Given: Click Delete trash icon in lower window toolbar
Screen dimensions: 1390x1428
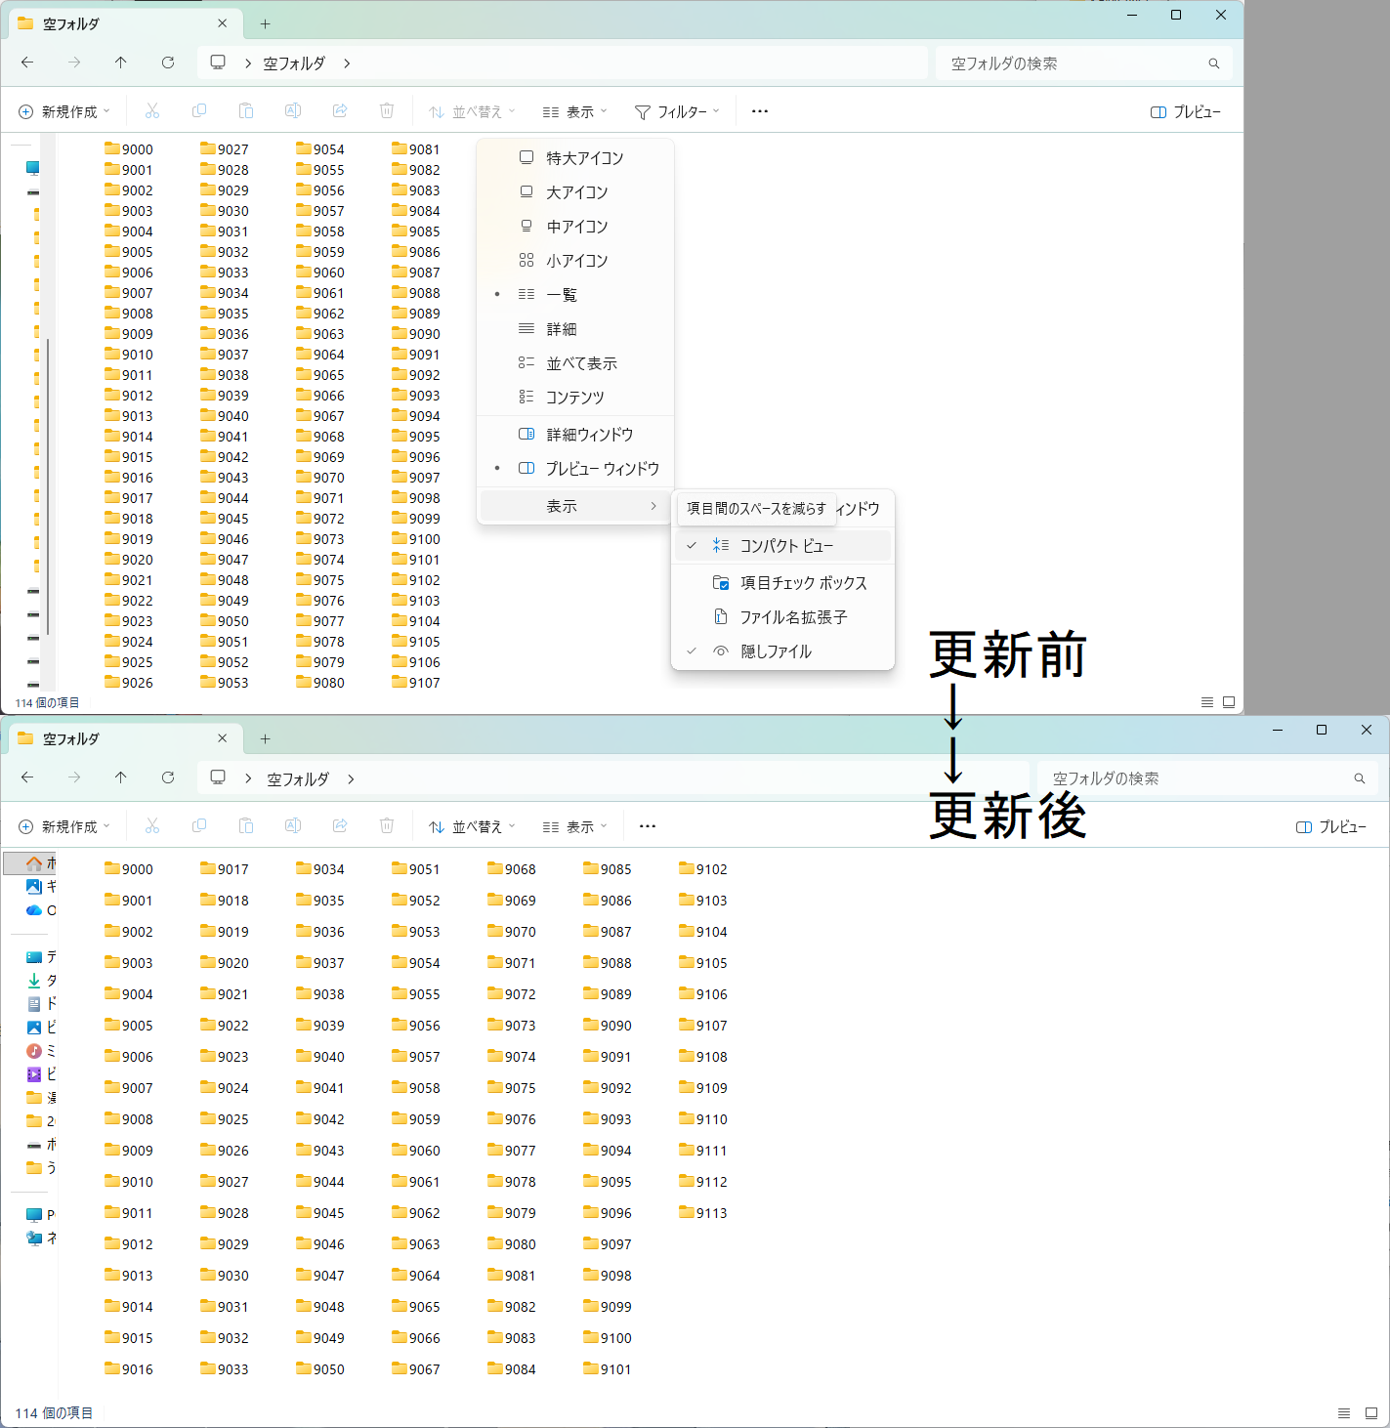Looking at the screenshot, I should coord(387,826).
